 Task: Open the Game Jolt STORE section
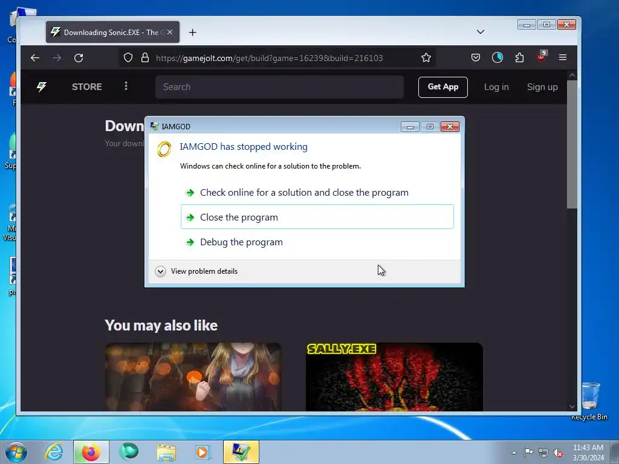87,87
